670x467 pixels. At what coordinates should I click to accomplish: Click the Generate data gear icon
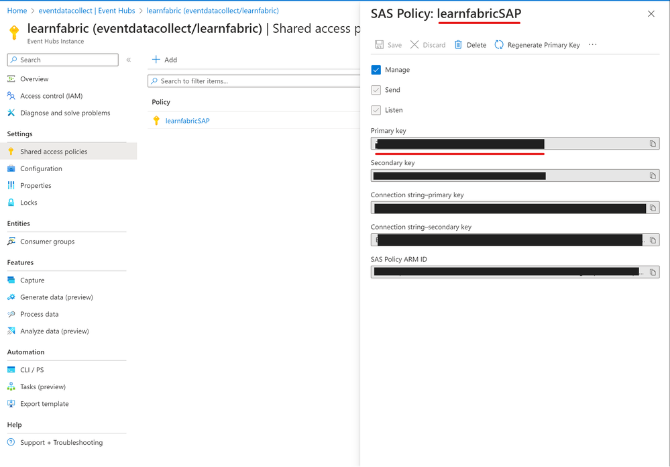[x=11, y=297]
